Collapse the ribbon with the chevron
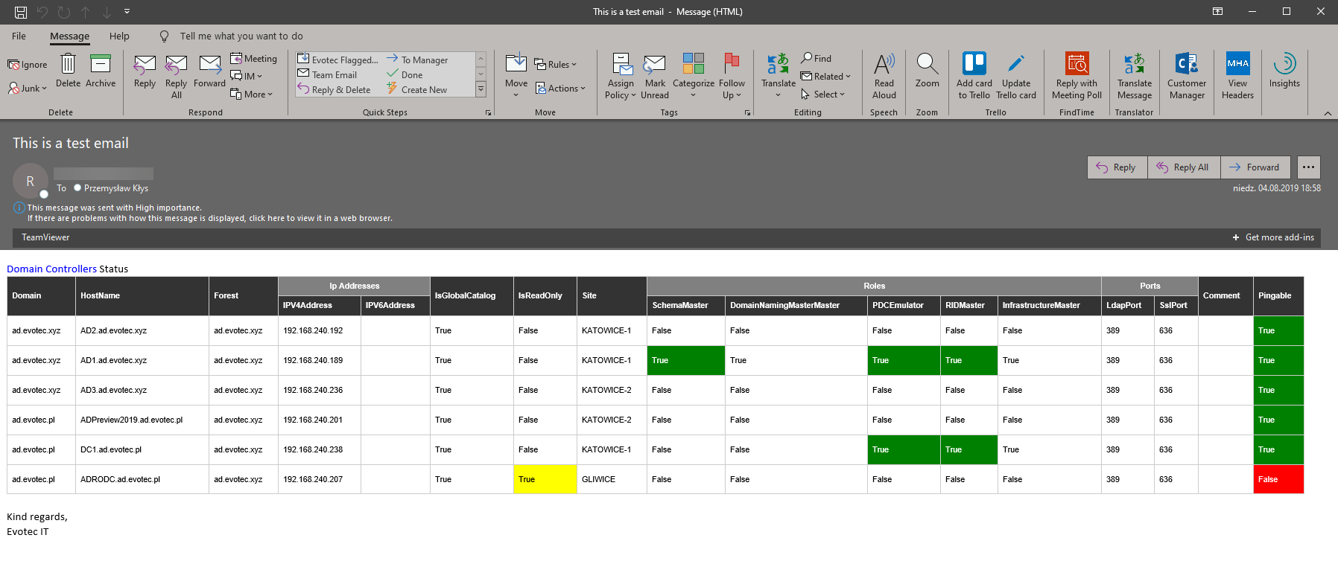The width and height of the screenshot is (1338, 564). click(x=1327, y=113)
